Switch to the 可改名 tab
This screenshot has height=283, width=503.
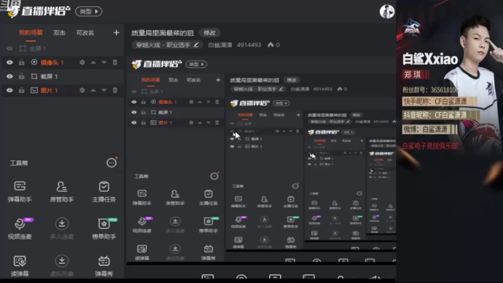click(85, 33)
